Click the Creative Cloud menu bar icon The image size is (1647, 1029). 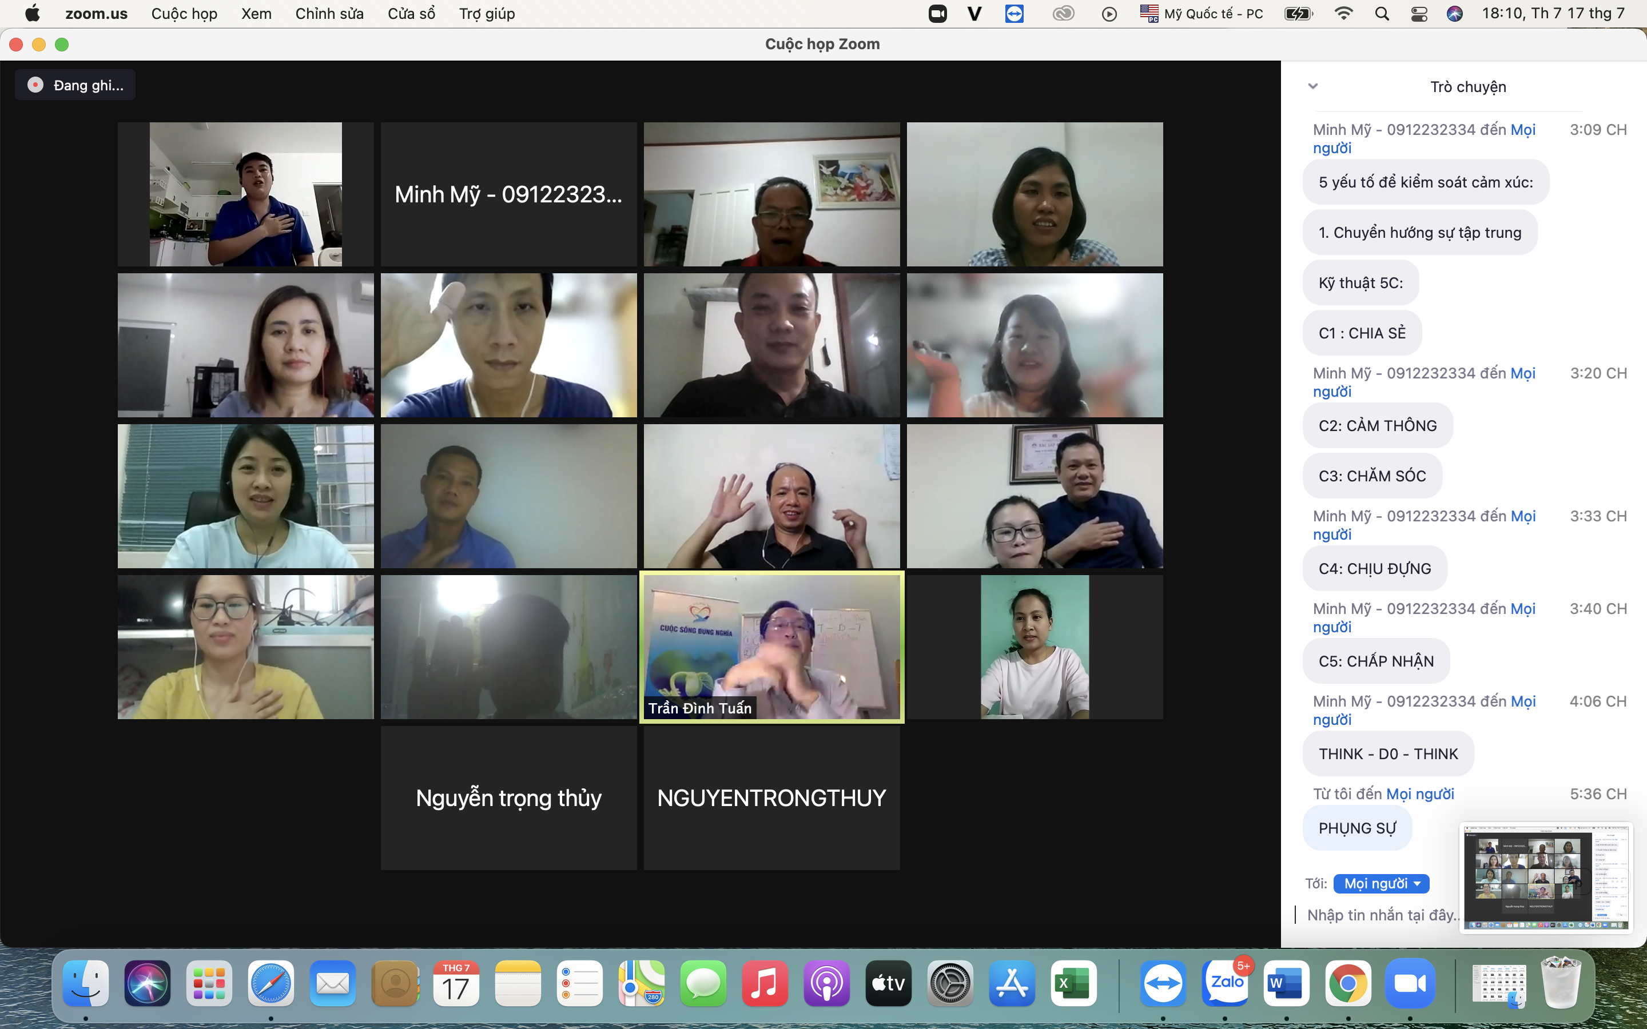1063,14
